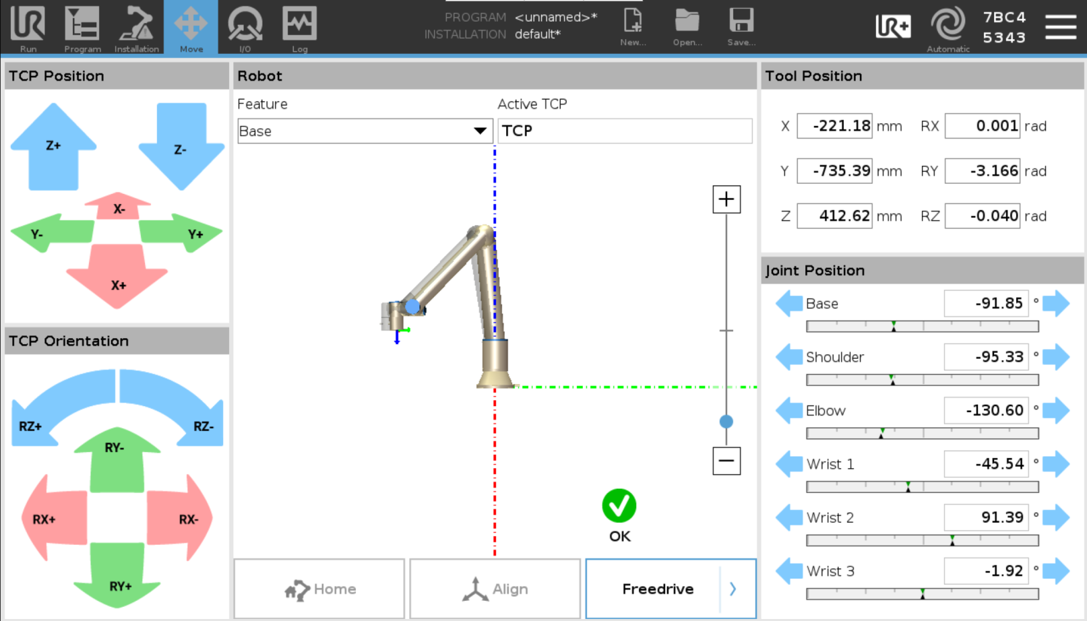Create a new program via New icon
The width and height of the screenshot is (1087, 621).
(x=632, y=27)
